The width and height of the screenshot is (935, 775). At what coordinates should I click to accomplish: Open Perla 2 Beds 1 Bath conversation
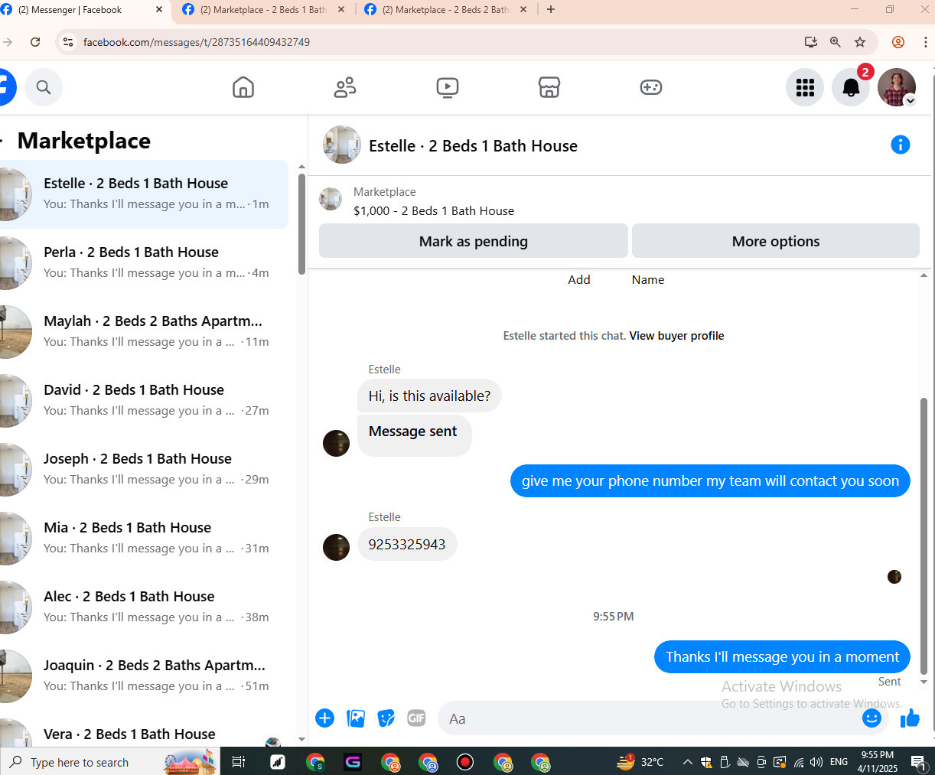tap(144, 262)
